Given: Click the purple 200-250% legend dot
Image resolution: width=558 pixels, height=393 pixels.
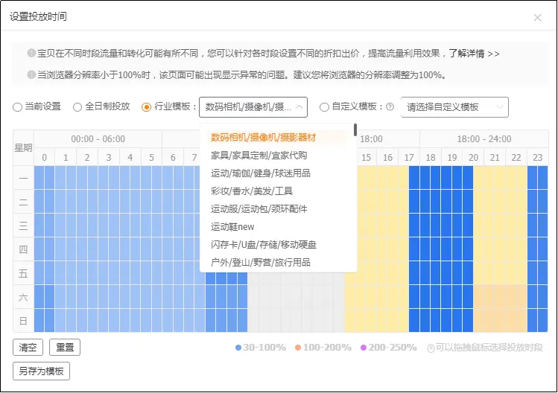Looking at the screenshot, I should coord(364,348).
